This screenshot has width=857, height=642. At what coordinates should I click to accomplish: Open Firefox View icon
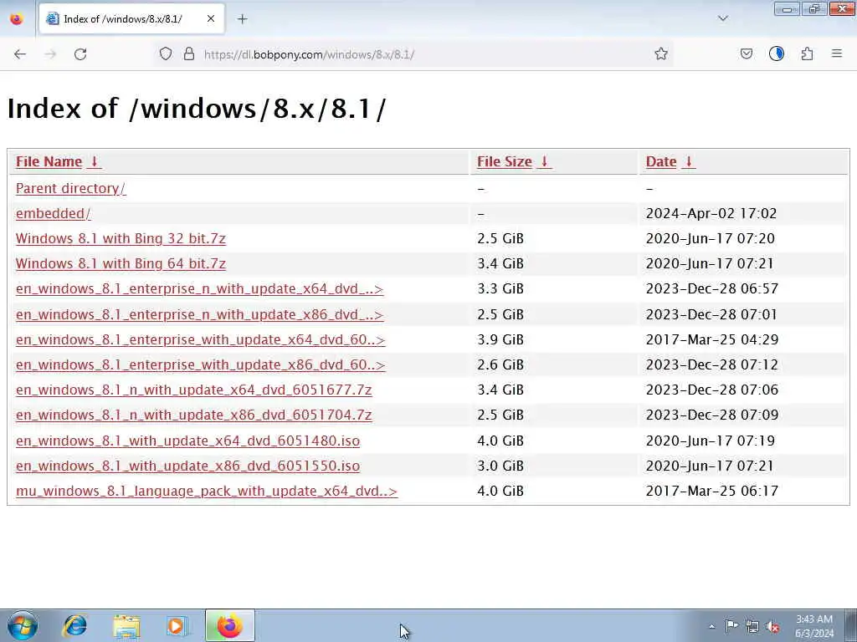[17, 18]
